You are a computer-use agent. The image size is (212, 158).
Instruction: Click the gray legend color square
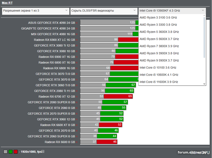5,152
